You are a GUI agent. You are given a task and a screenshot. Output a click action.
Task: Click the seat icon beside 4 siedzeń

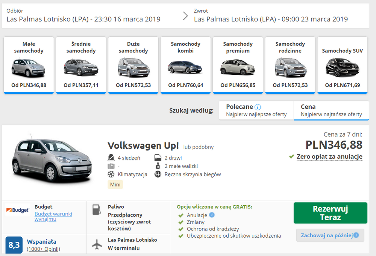click(x=111, y=158)
